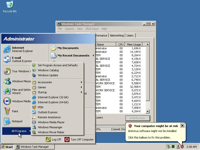200x150 pixels.
Task: Open Internet Explorer (64-bit)
Action: [57, 102]
